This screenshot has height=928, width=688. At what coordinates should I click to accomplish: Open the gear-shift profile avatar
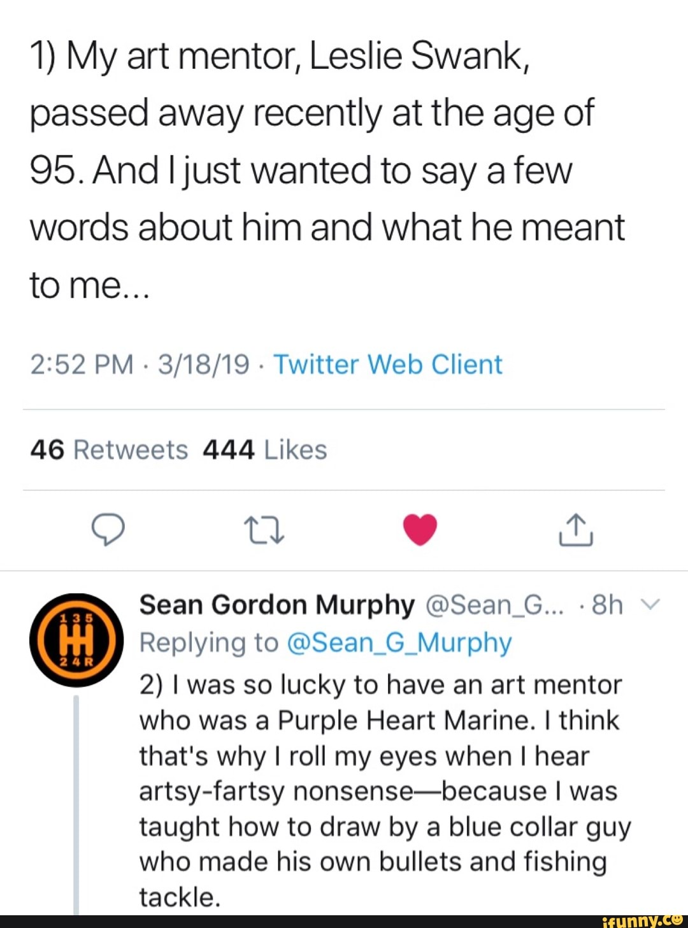click(76, 639)
